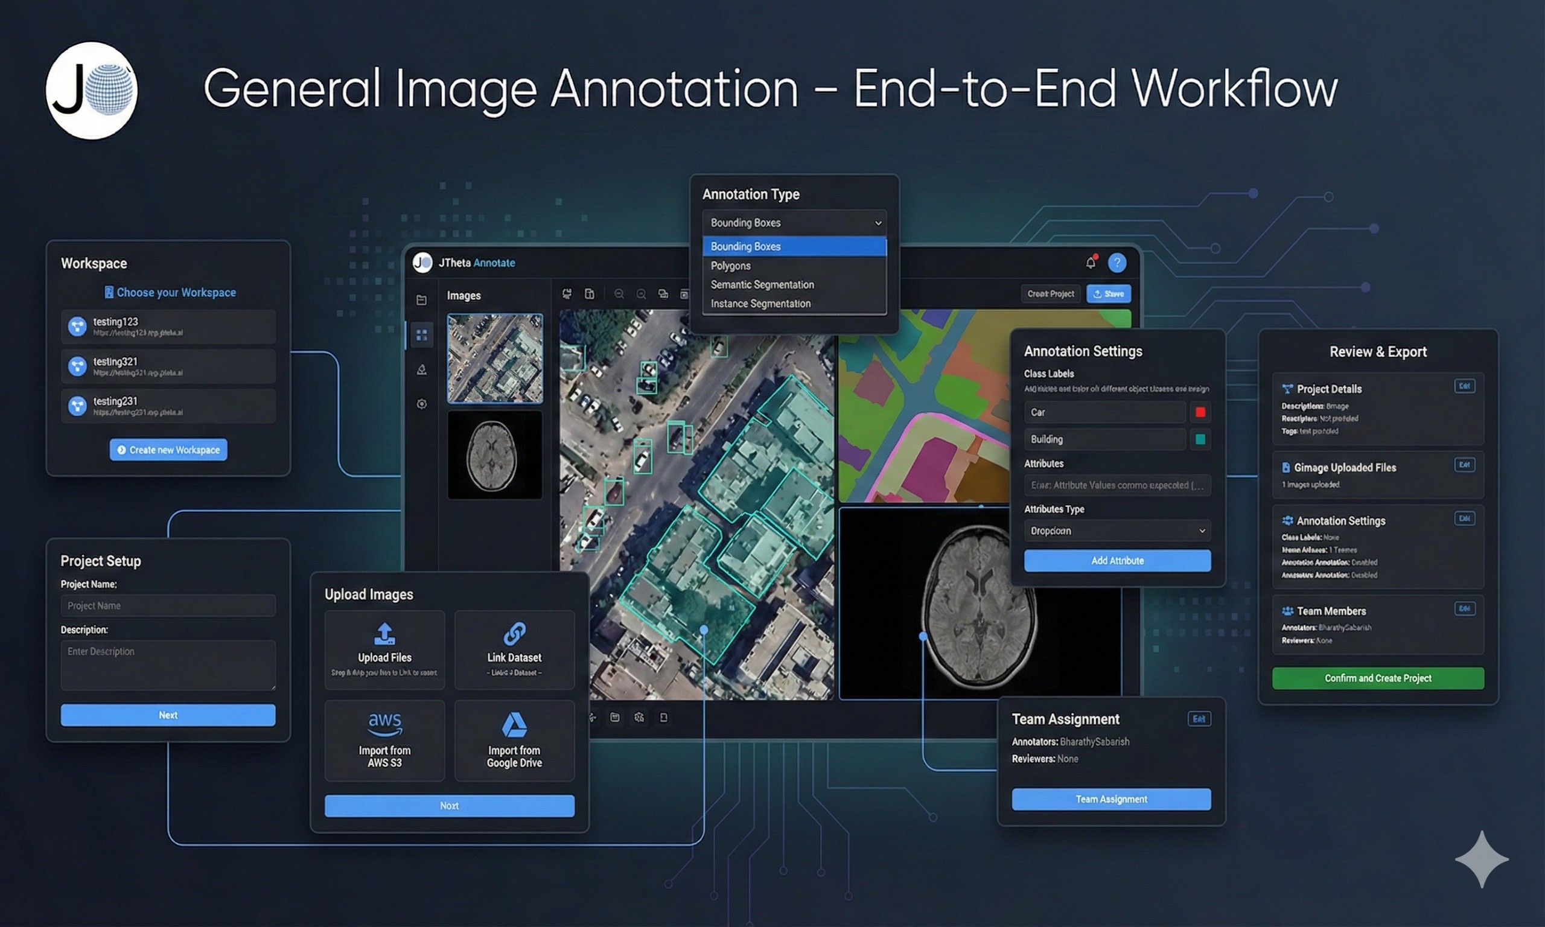1545x927 pixels.
Task: Click the AWS S3 import icon
Action: point(384,725)
